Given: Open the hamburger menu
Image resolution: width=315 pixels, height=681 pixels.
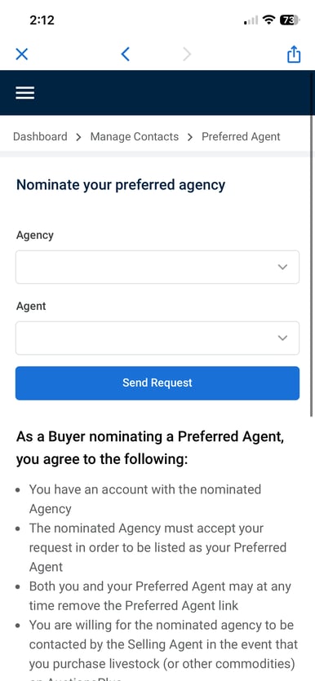Looking at the screenshot, I should (x=25, y=92).
